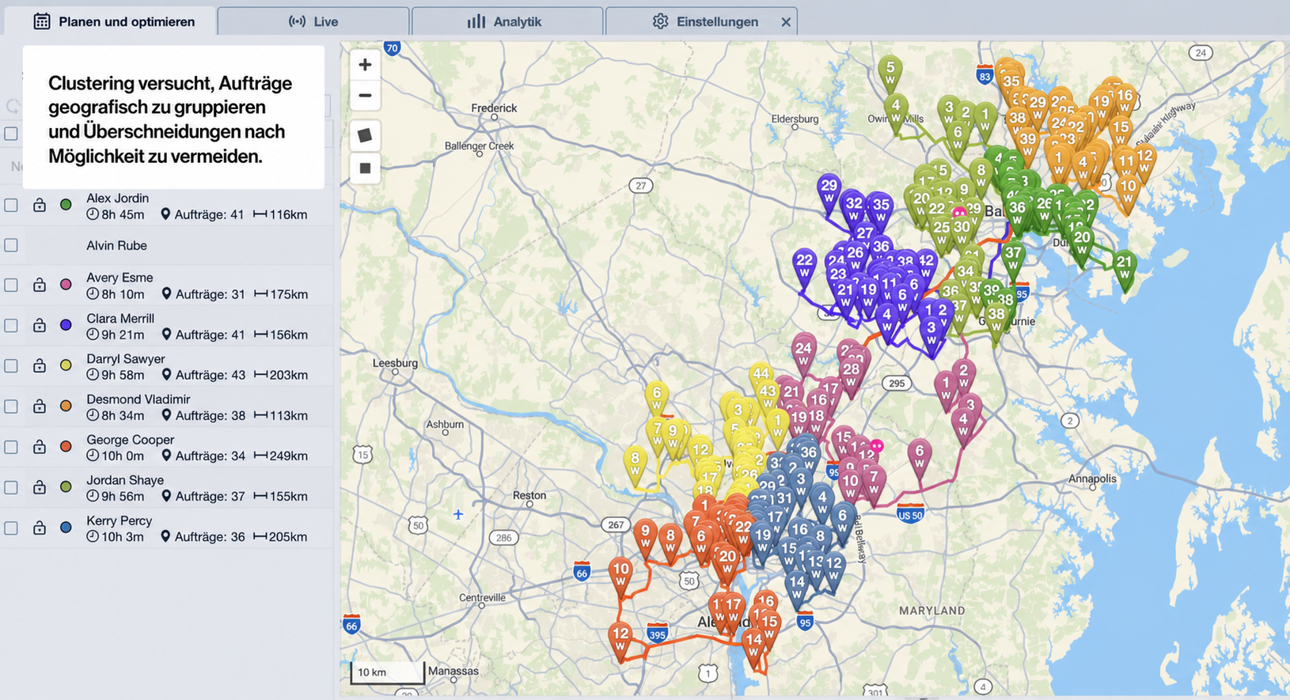This screenshot has width=1290, height=700.
Task: Click Avery Esme's Aufträge: 31 count
Action: [203, 294]
